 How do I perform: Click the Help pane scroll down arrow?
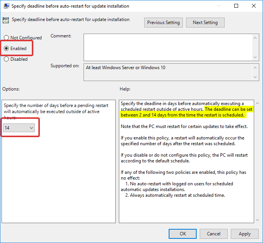coord(257,220)
